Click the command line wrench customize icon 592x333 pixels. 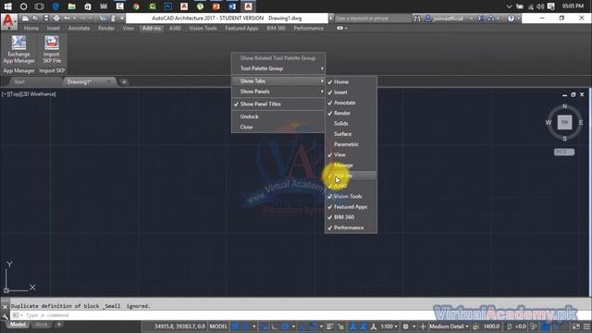pos(5,315)
